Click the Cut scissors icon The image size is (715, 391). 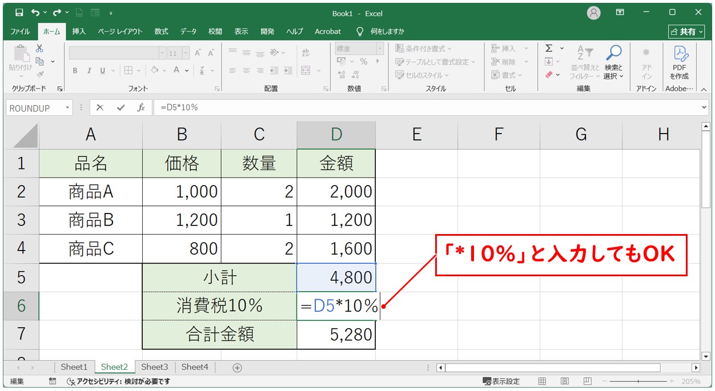pos(39,49)
